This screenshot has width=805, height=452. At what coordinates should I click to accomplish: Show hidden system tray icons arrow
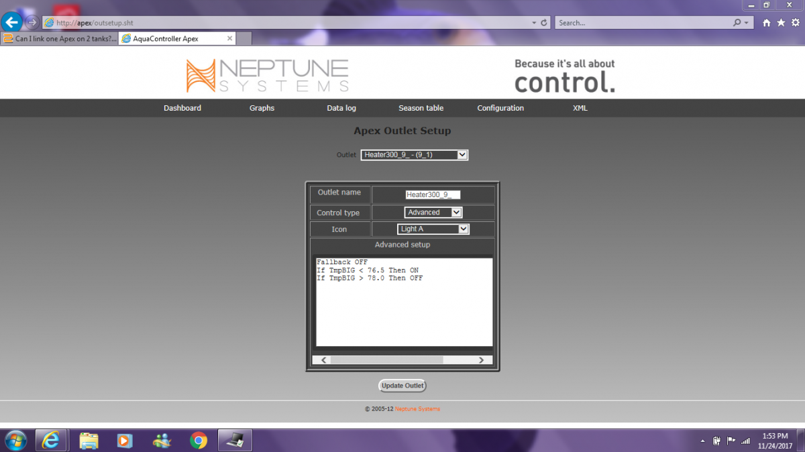tap(702, 441)
